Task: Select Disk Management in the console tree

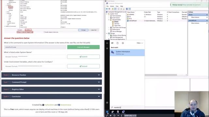Action: point(118,37)
